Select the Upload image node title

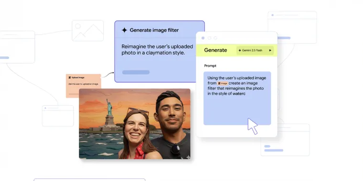pos(78,78)
